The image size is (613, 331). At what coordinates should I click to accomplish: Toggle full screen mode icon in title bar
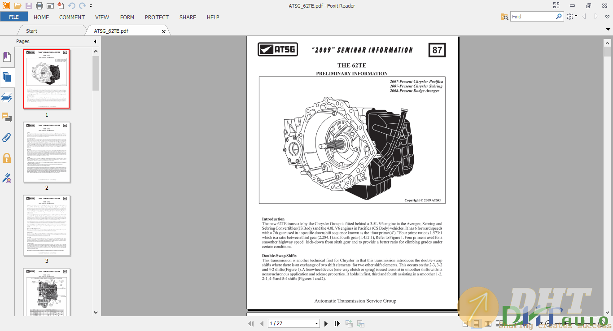click(x=556, y=5)
